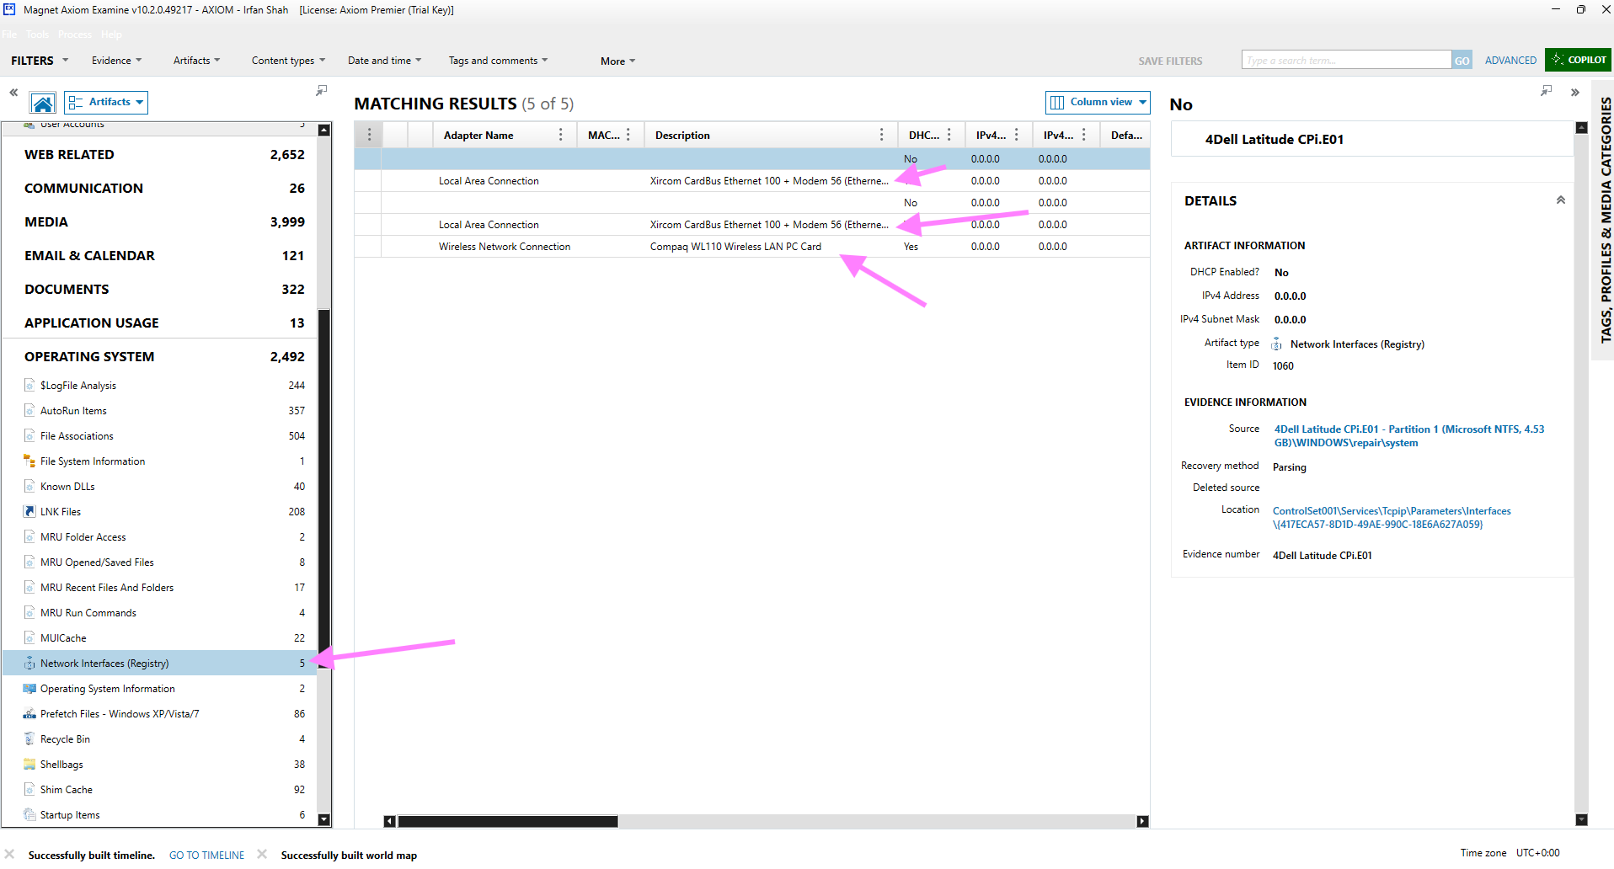The width and height of the screenshot is (1614, 869).
Task: Open Description column options menu
Action: pyautogui.click(x=882, y=135)
